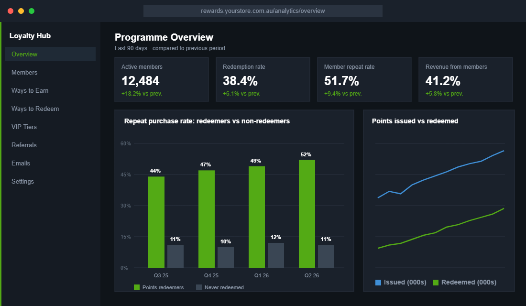Click the blue Issued (000s) legend swatch
526x306 pixels.
tap(378, 283)
